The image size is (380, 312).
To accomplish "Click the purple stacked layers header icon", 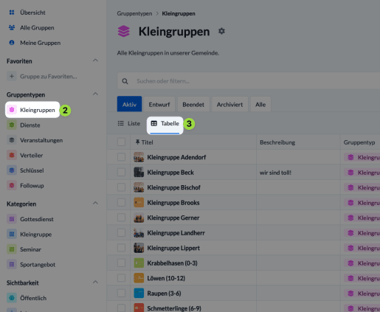I will pos(124,31).
